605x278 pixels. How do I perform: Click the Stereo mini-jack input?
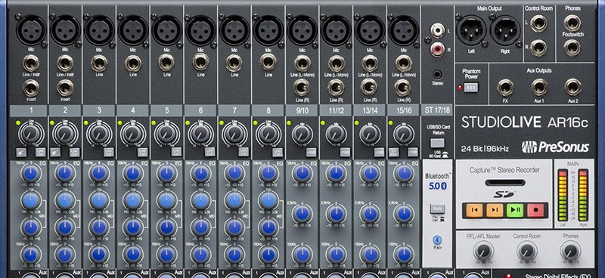coord(437,74)
